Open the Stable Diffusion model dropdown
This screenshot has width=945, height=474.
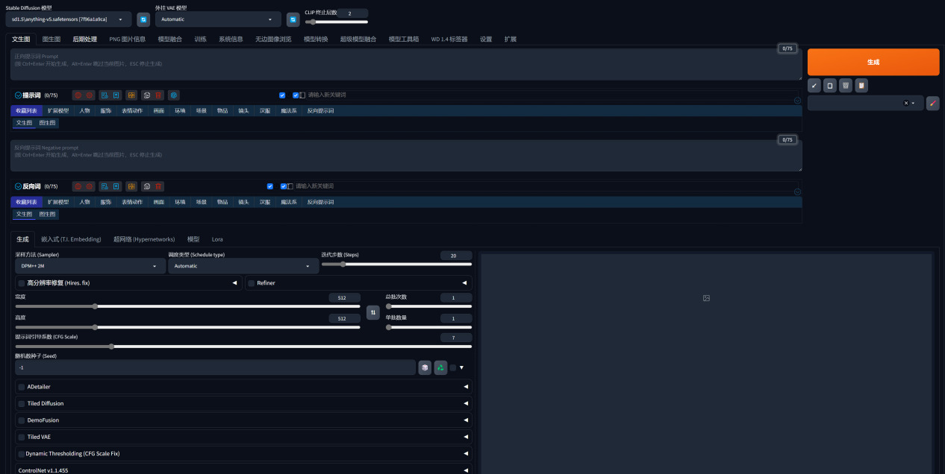[68, 19]
